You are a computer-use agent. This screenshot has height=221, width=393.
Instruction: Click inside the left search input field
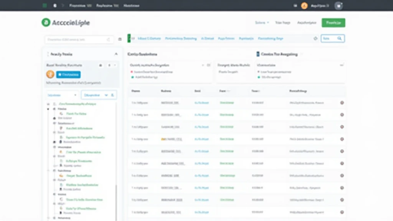click(75, 39)
